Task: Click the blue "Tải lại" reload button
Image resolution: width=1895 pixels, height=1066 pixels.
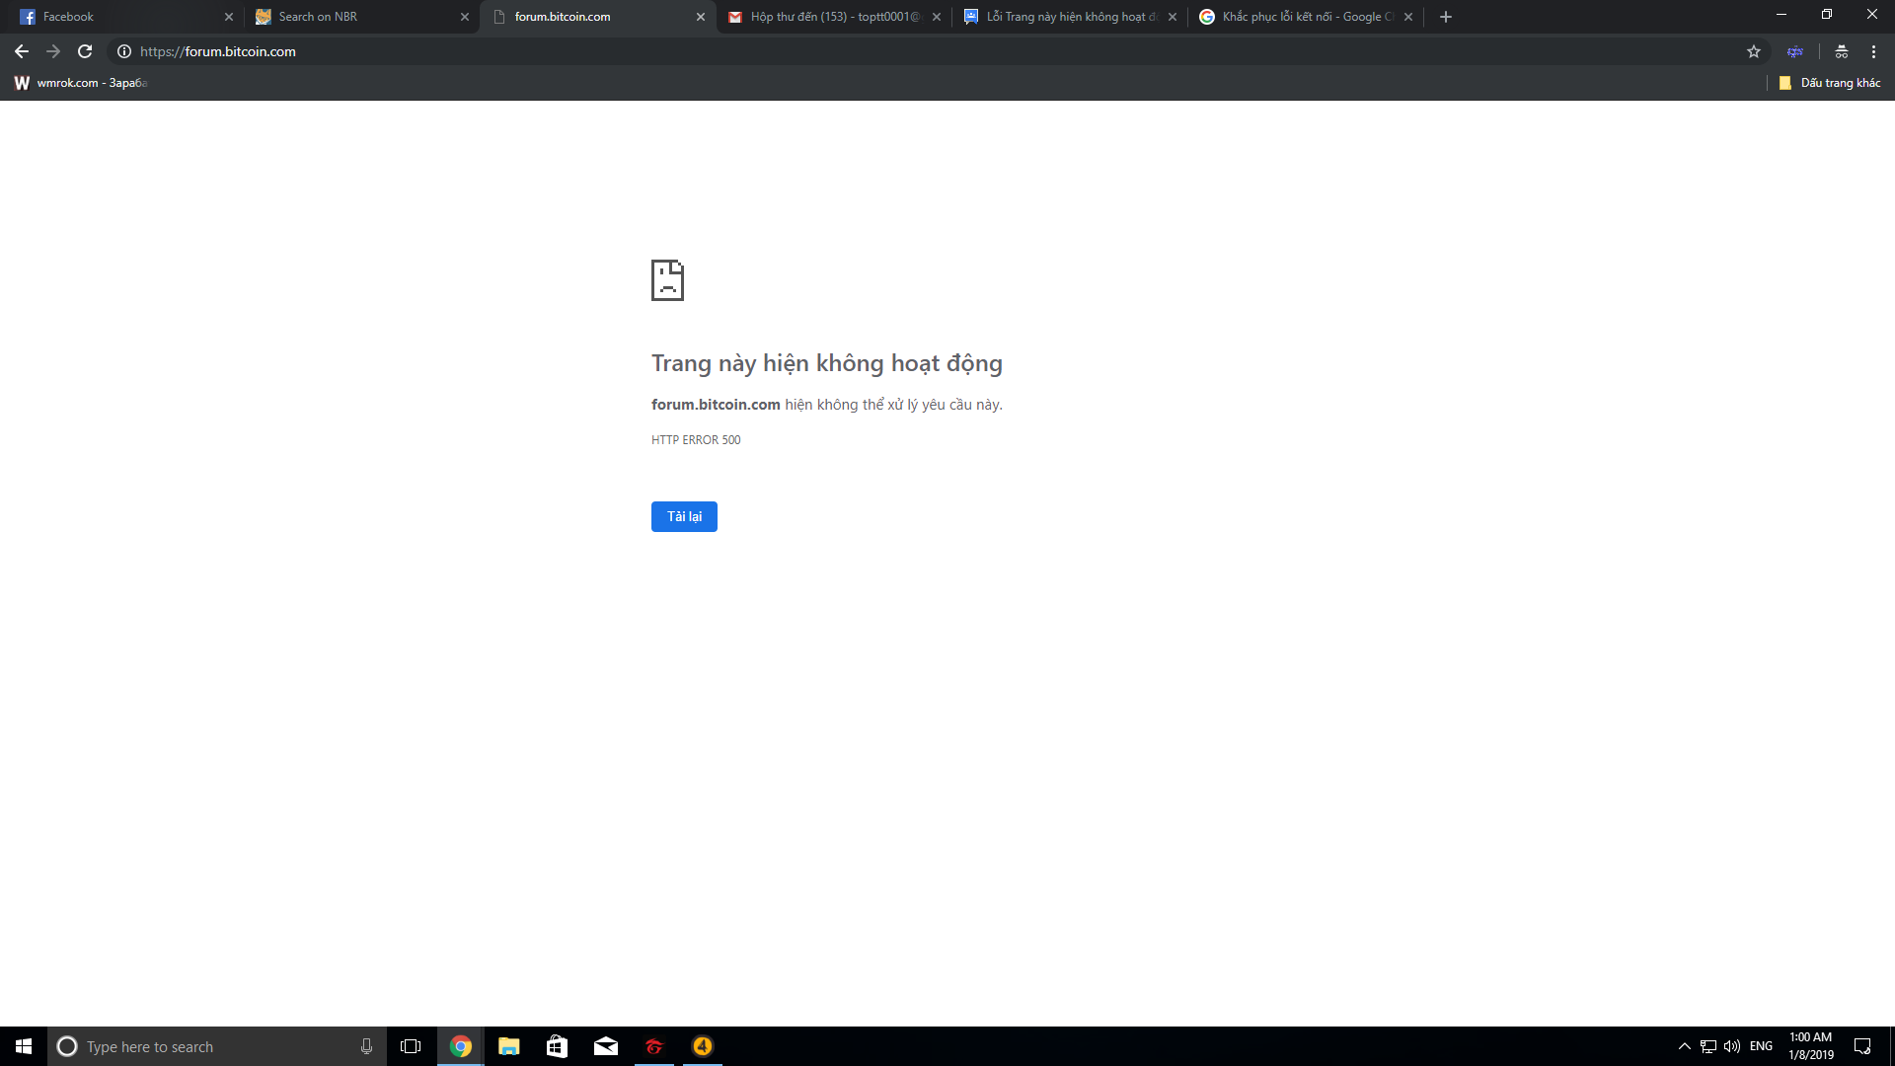Action: click(x=684, y=516)
